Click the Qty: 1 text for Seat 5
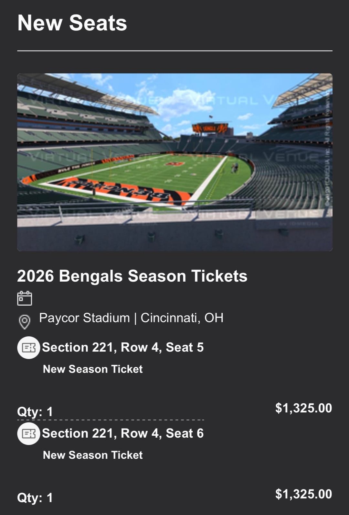The height and width of the screenshot is (515, 349). tap(35, 412)
